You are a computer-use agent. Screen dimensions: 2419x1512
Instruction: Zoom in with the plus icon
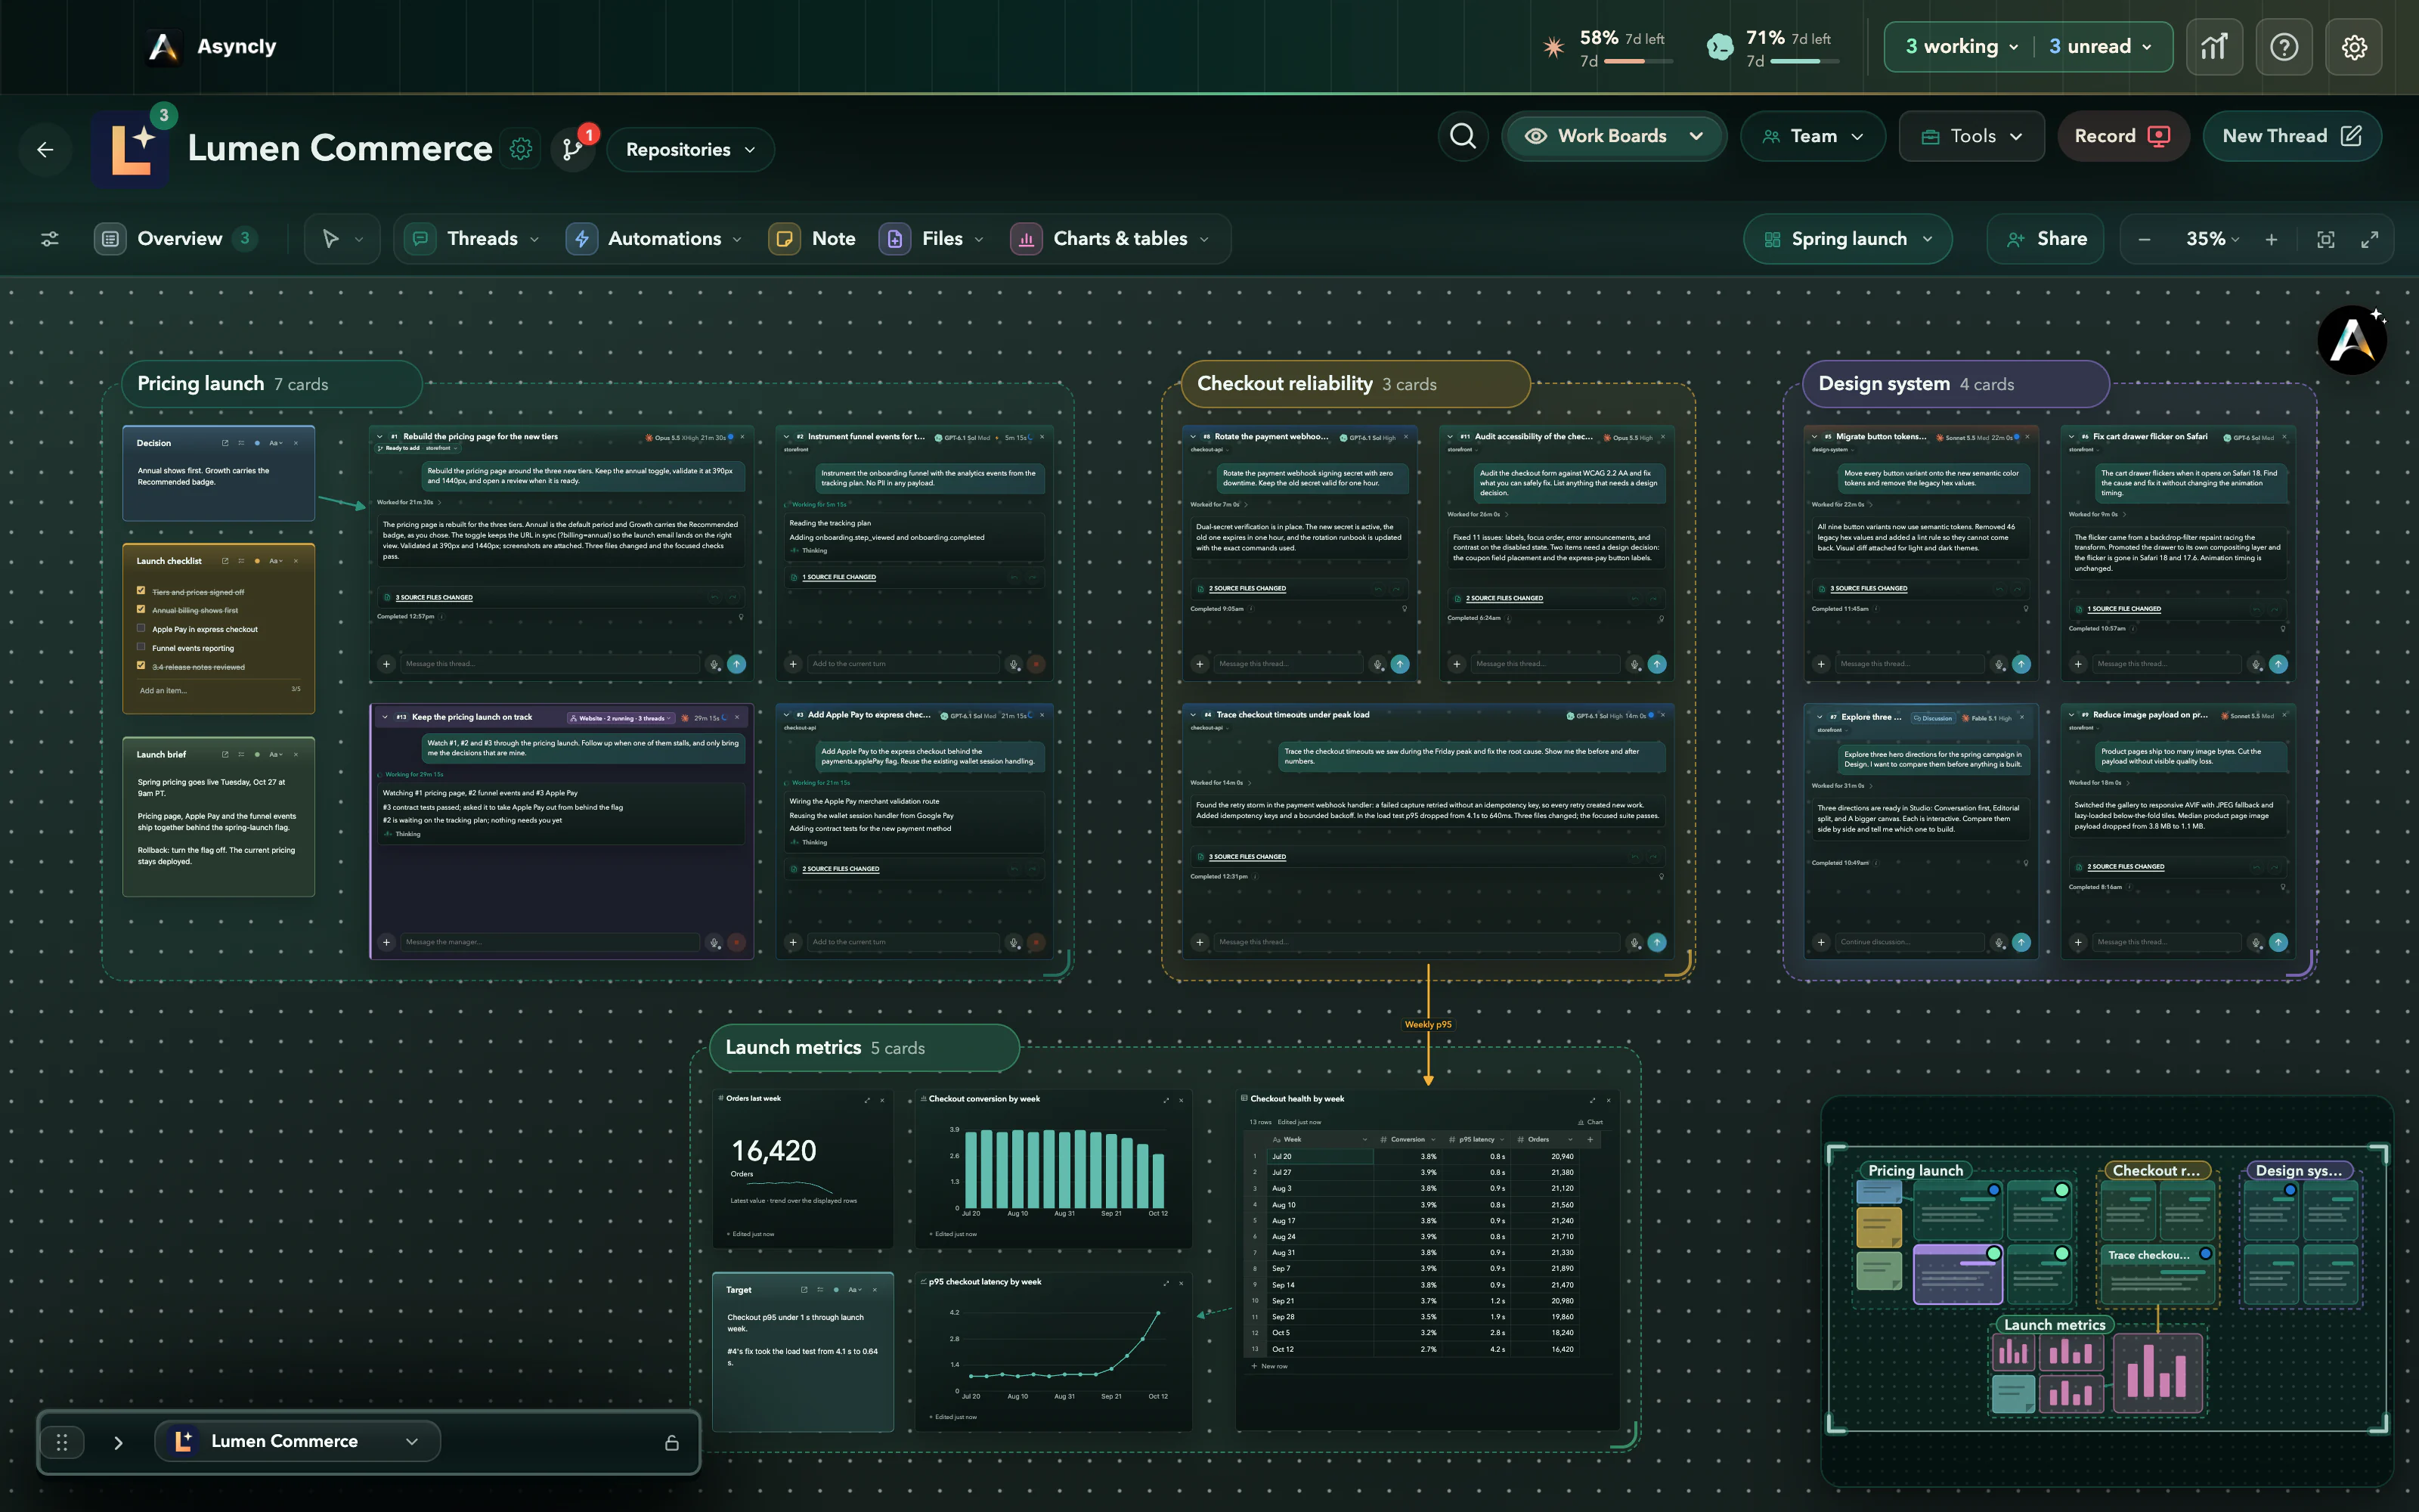(x=2271, y=240)
